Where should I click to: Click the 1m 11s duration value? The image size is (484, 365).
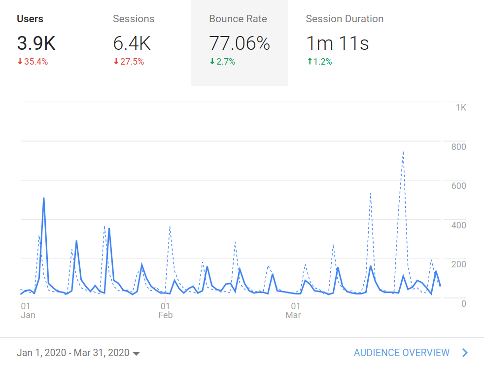pyautogui.click(x=338, y=43)
